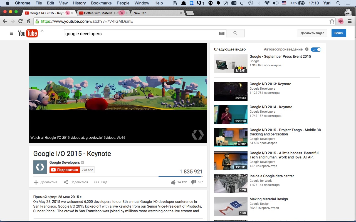Click the Google Developers watermark in video
Screen dimensions: 356x222
pyautogui.click(x=197, y=135)
